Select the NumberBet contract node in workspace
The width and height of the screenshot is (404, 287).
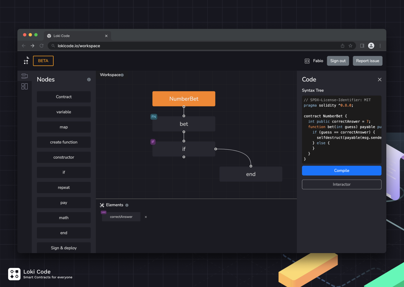[184, 99]
